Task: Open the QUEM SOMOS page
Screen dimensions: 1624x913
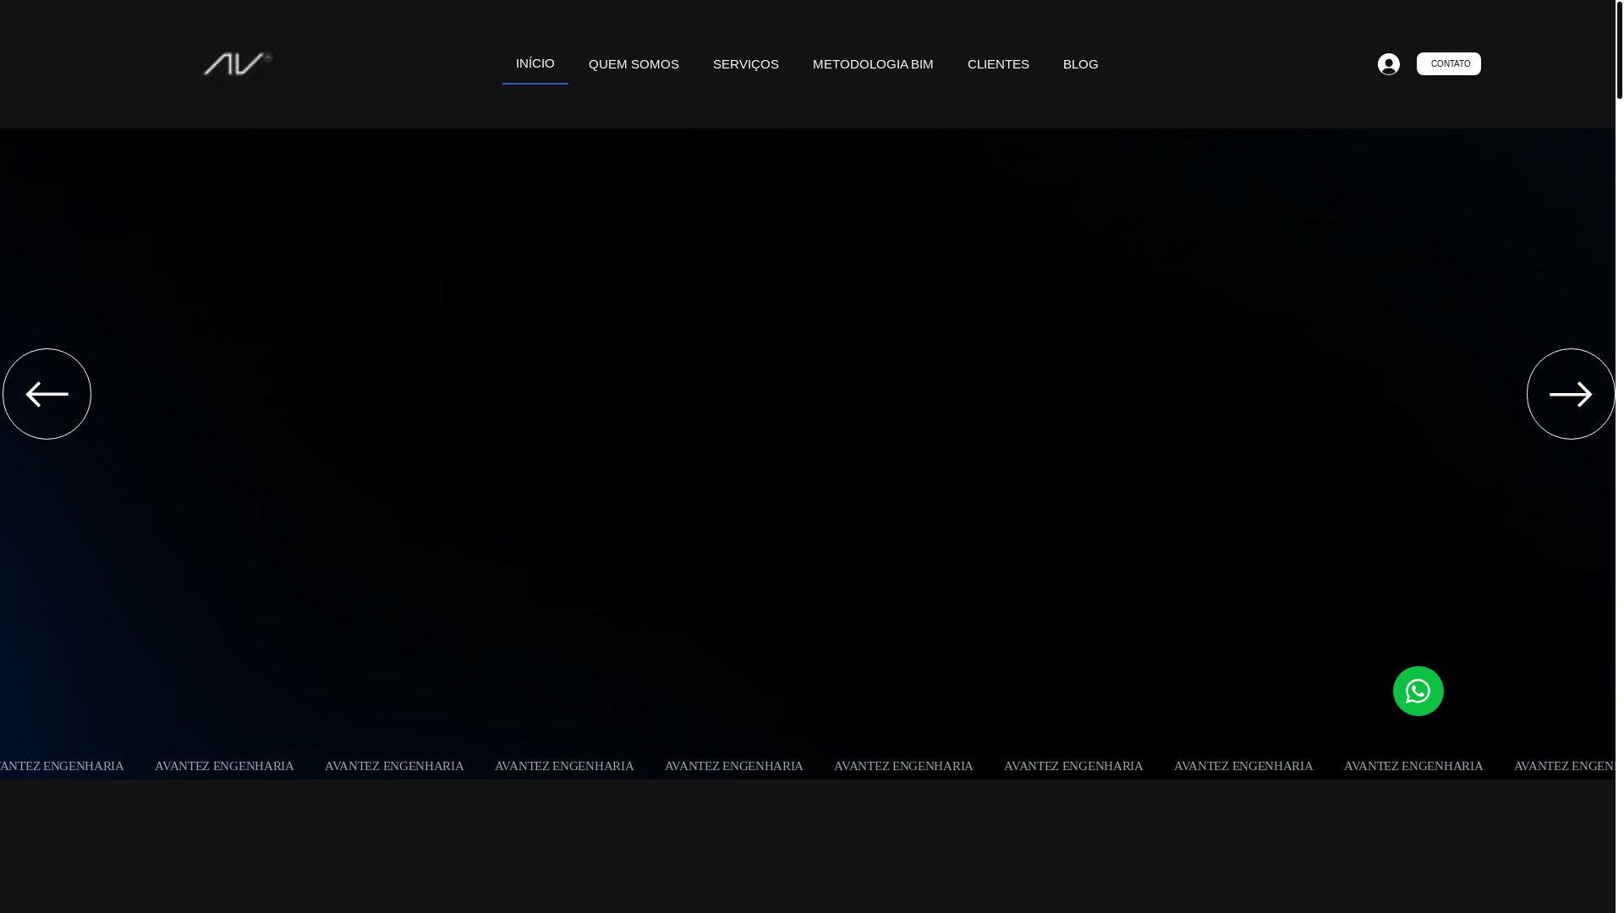Action: pos(634,64)
